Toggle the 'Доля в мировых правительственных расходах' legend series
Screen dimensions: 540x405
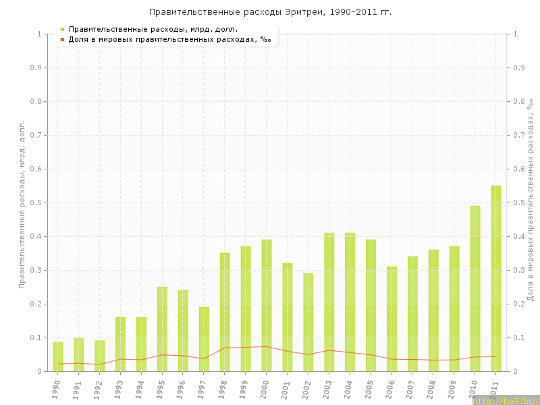click(169, 39)
